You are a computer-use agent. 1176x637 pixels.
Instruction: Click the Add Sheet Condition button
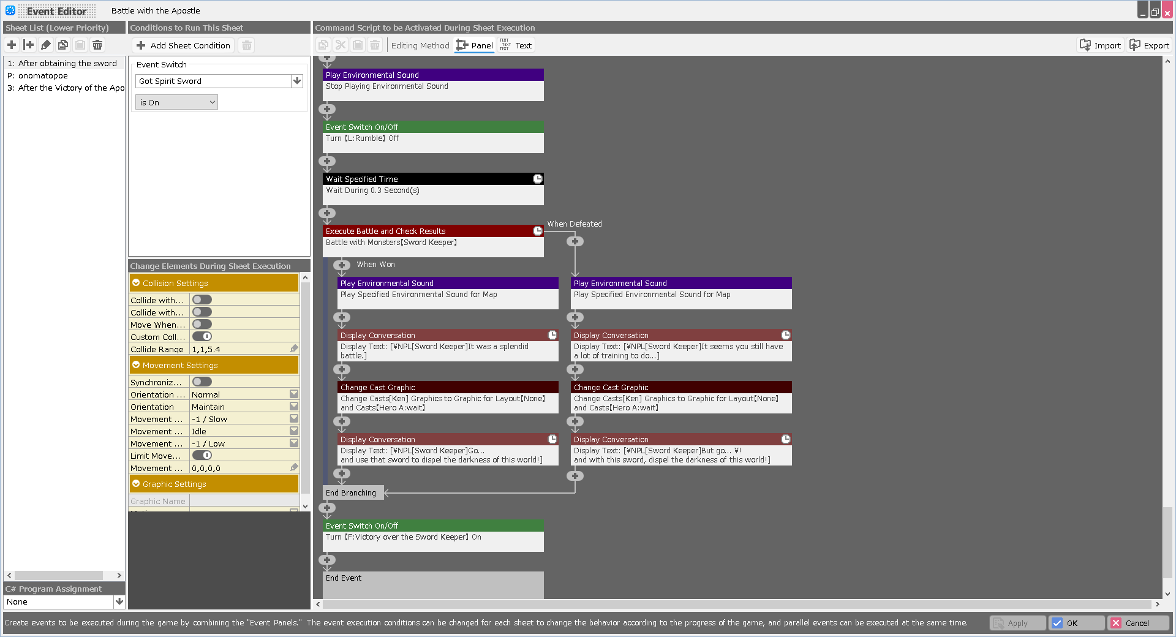coord(183,45)
